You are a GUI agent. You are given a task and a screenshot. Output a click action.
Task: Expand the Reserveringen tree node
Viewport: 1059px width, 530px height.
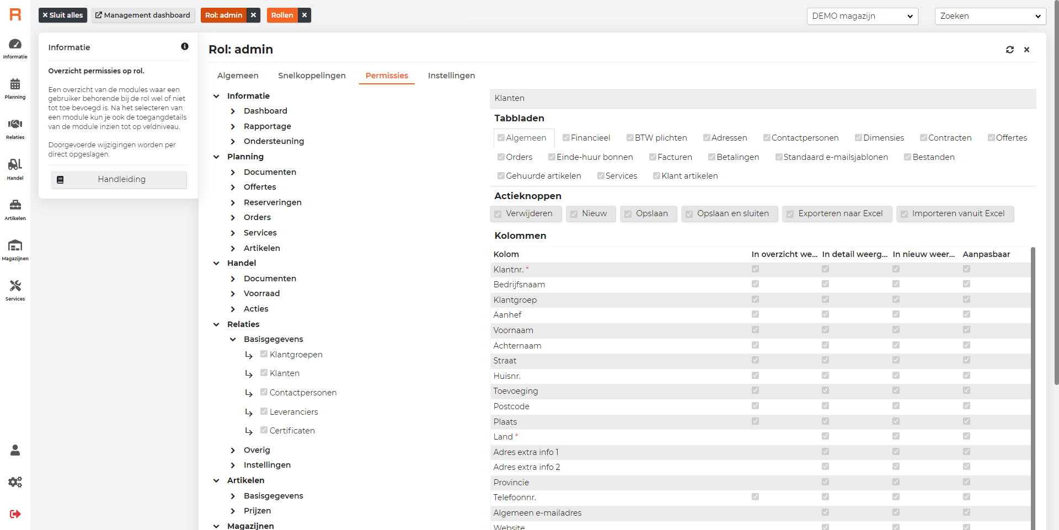[x=233, y=202]
